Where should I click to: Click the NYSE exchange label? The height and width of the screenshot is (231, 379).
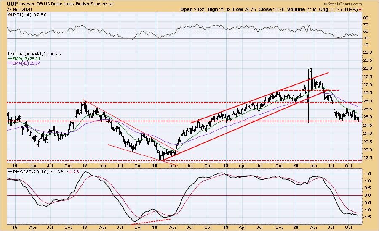click(108, 4)
